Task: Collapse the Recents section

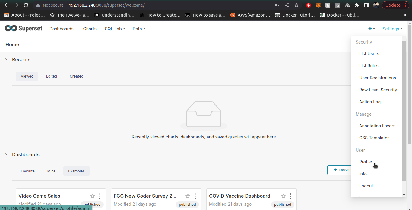Action: [7, 59]
